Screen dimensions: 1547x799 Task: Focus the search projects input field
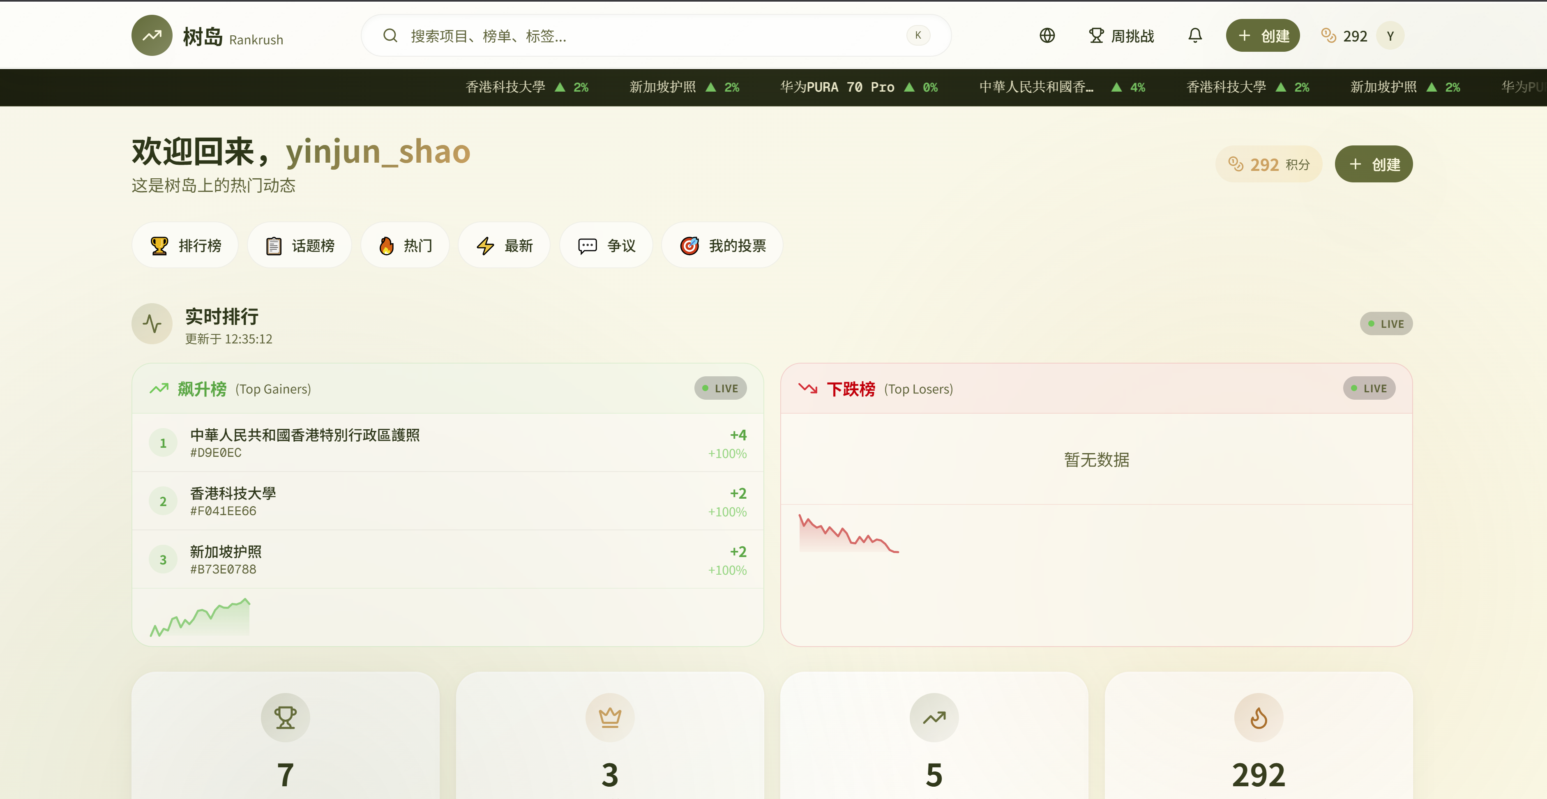656,35
